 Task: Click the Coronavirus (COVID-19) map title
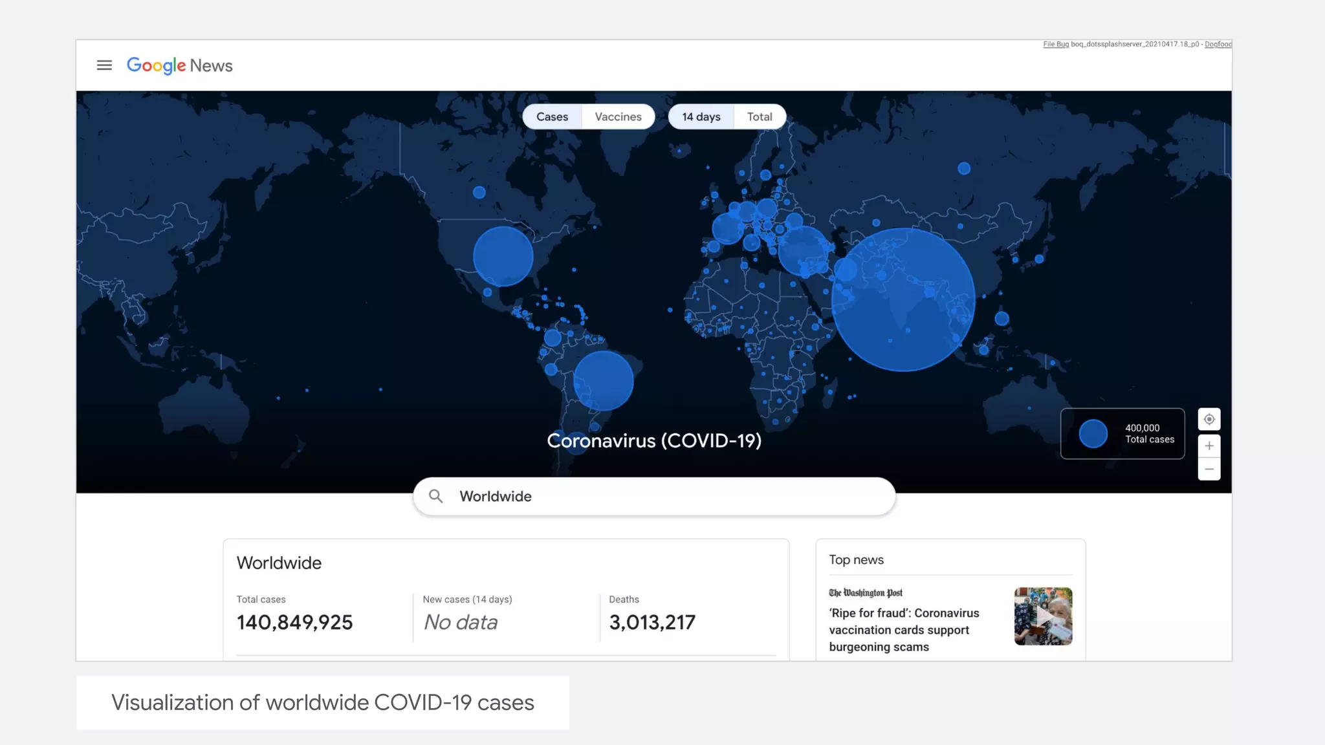pos(654,440)
